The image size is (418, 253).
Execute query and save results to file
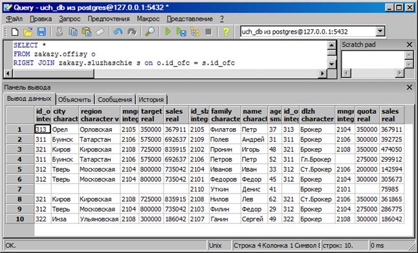pyautogui.click(x=181, y=32)
